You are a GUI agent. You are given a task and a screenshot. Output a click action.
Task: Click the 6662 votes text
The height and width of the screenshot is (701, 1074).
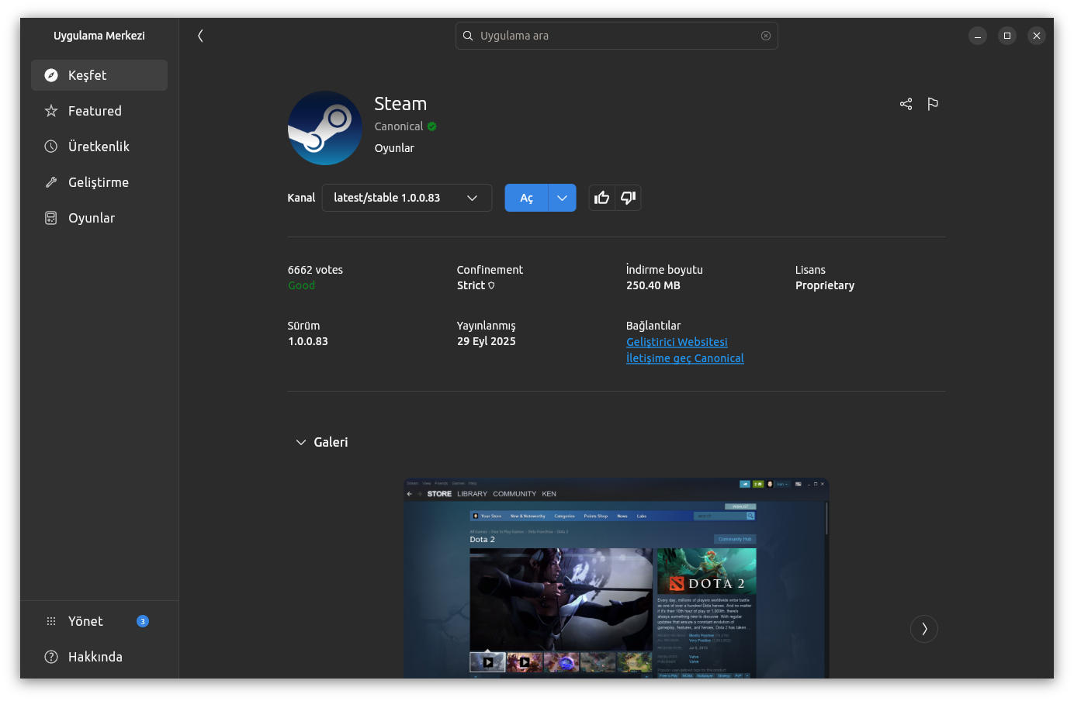[315, 270]
